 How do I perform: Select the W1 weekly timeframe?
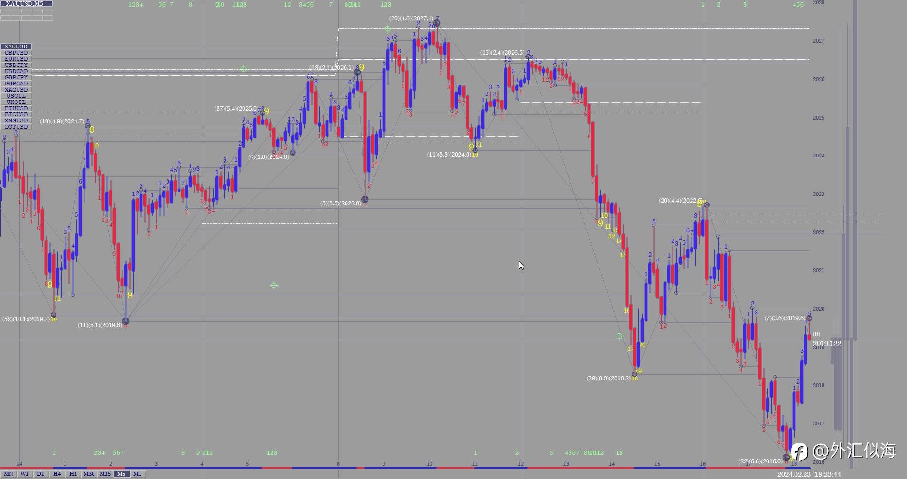[25, 474]
